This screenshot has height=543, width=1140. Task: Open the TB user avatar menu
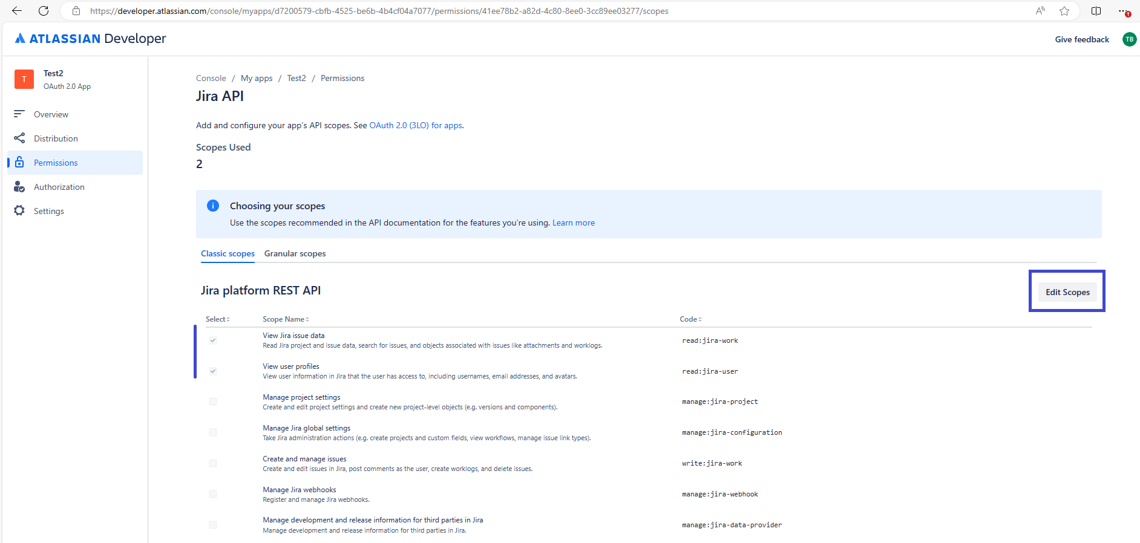(x=1129, y=39)
